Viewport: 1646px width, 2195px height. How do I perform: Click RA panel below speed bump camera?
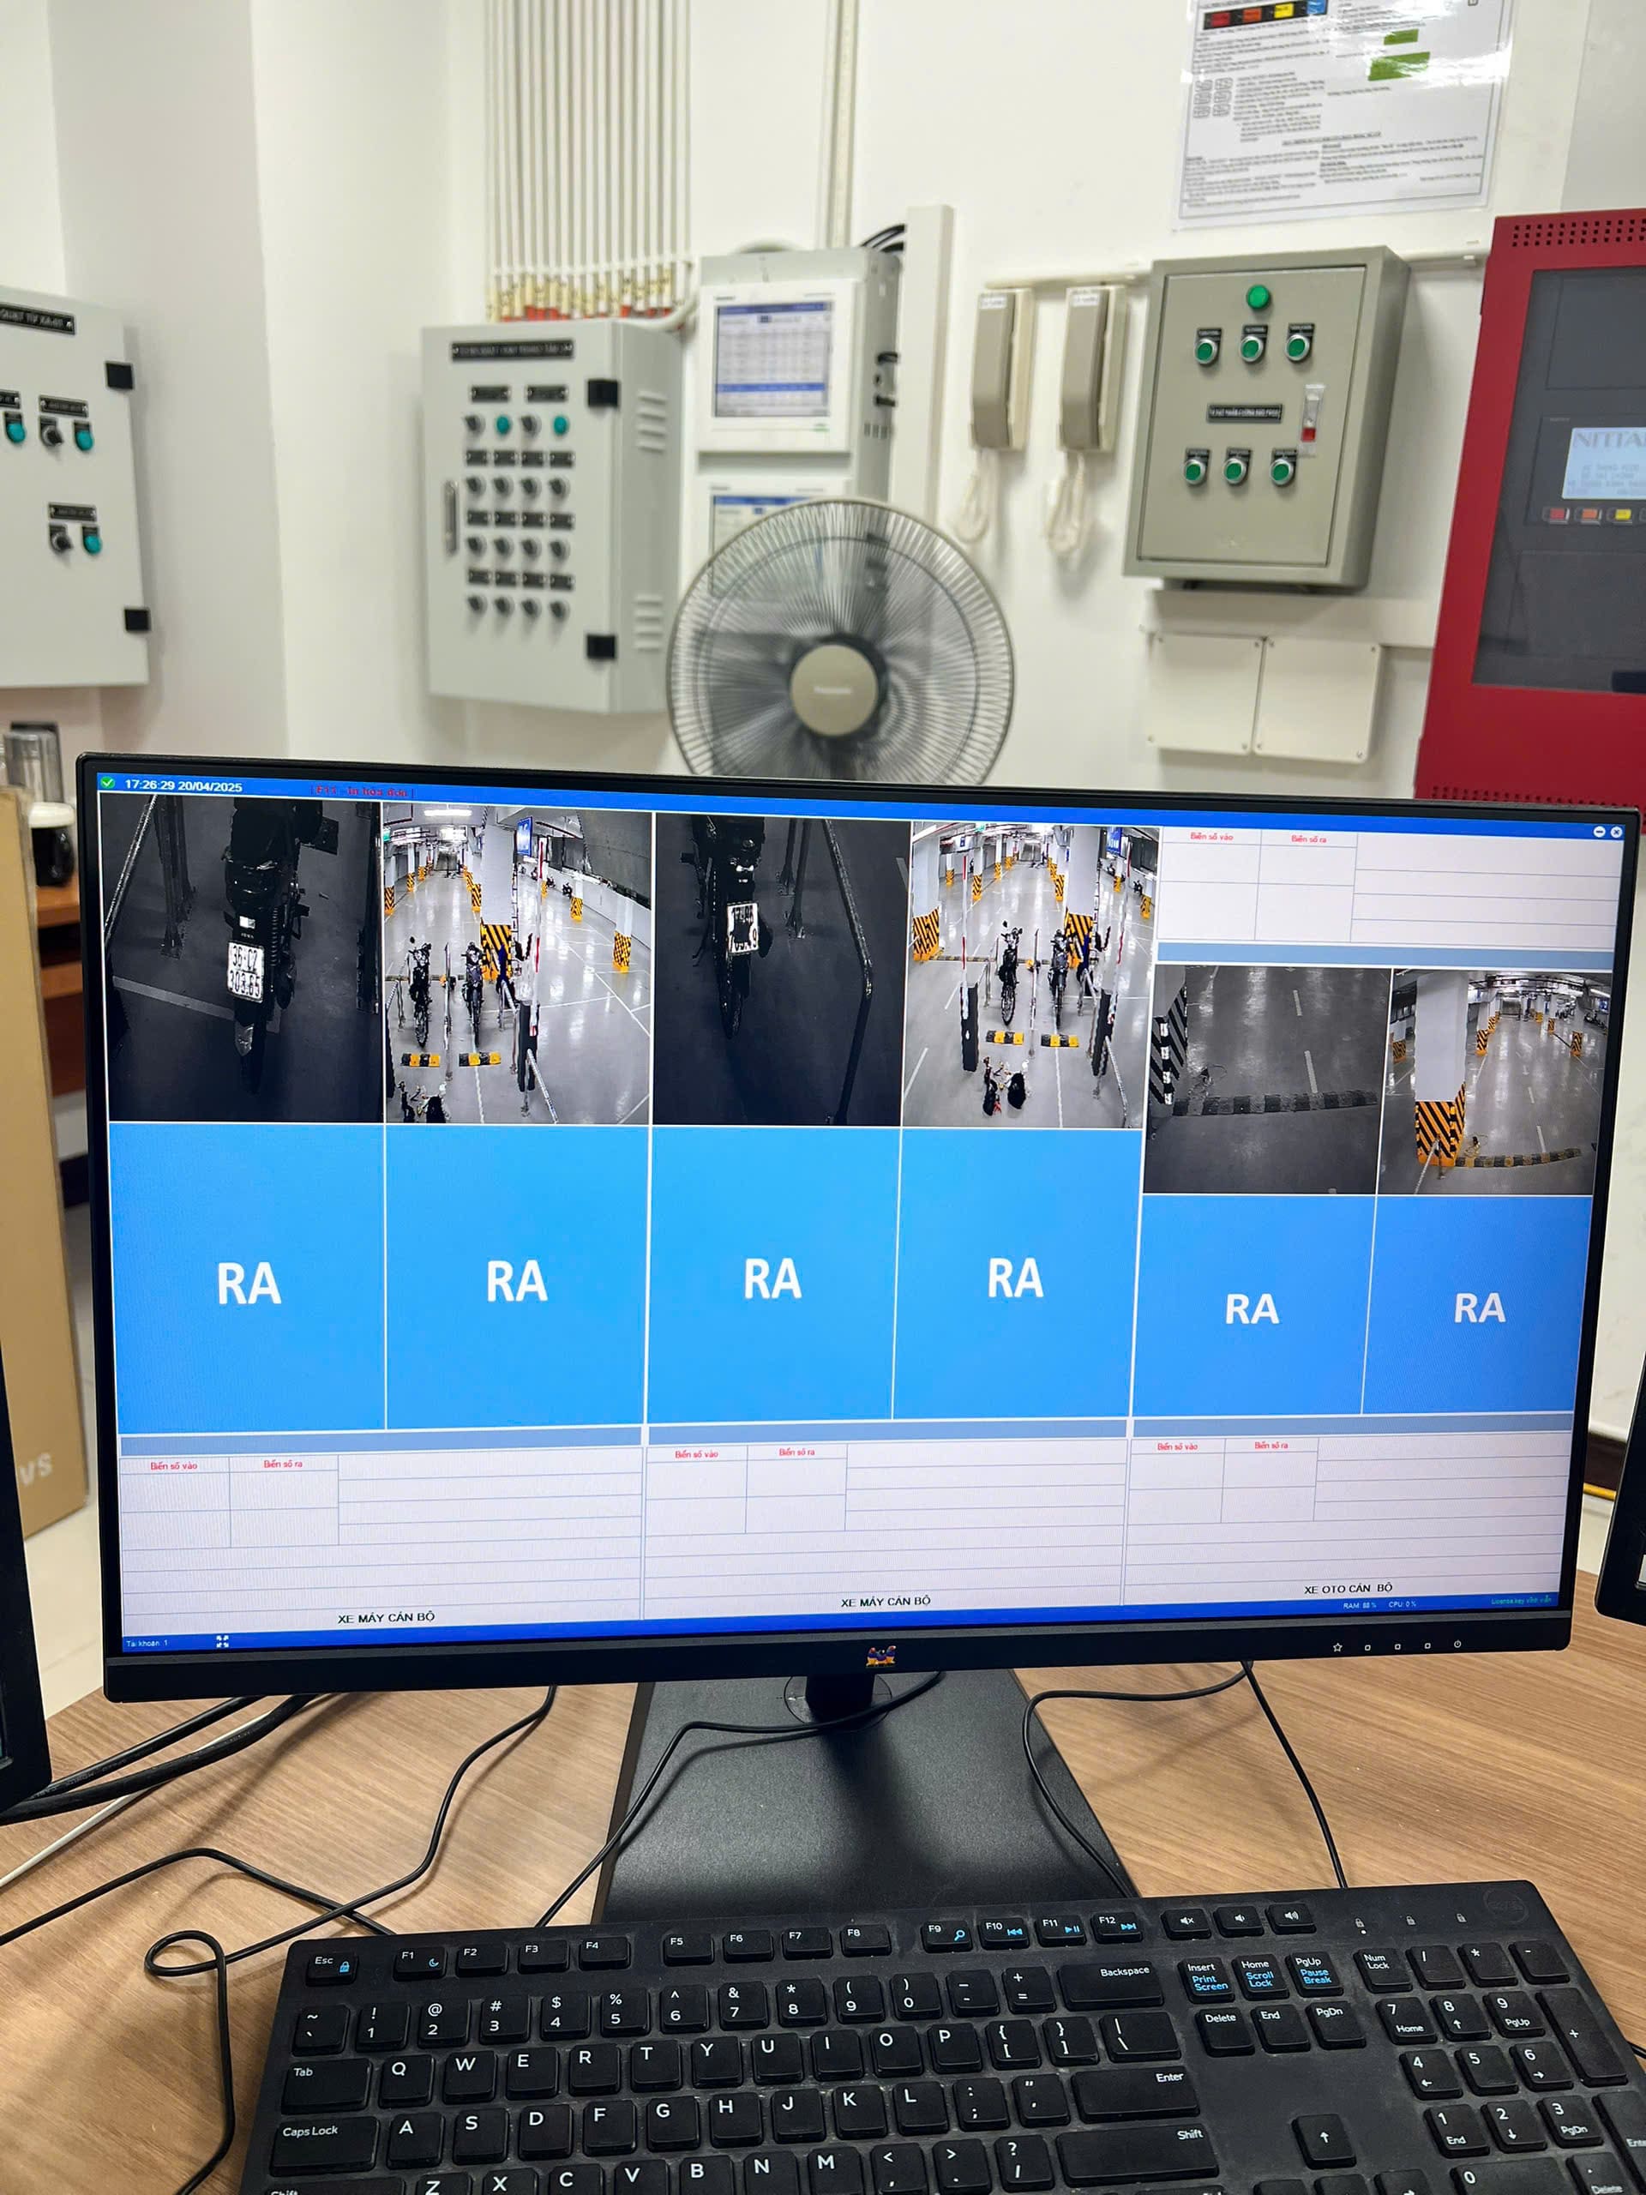(x=1253, y=1305)
